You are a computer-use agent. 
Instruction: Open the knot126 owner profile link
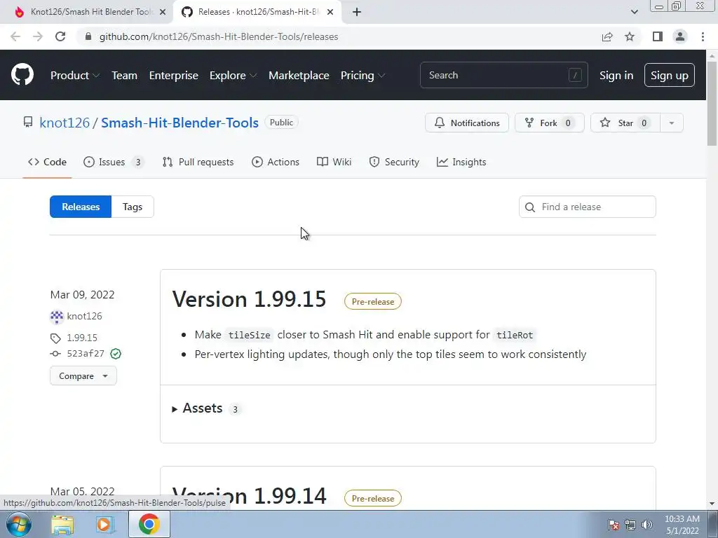click(x=65, y=123)
